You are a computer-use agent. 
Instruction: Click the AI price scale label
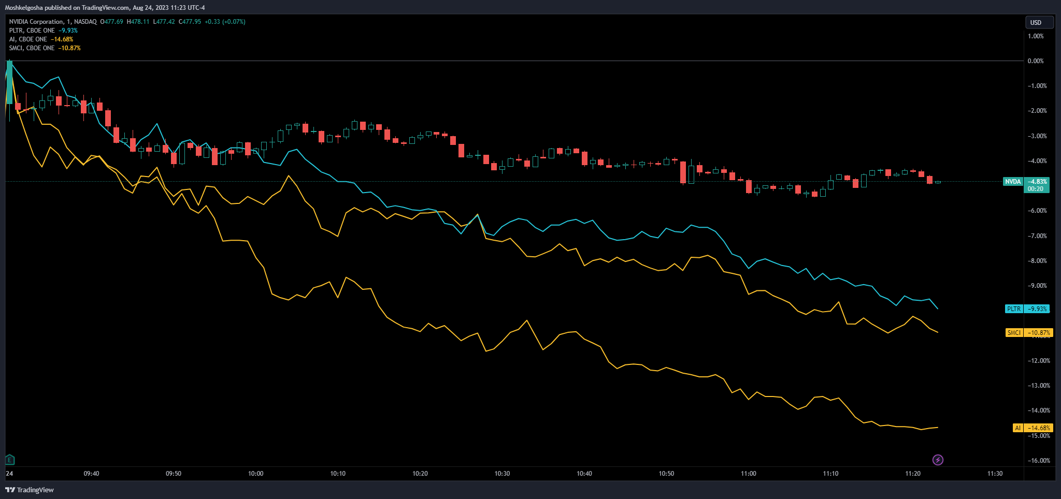[x=1033, y=428]
